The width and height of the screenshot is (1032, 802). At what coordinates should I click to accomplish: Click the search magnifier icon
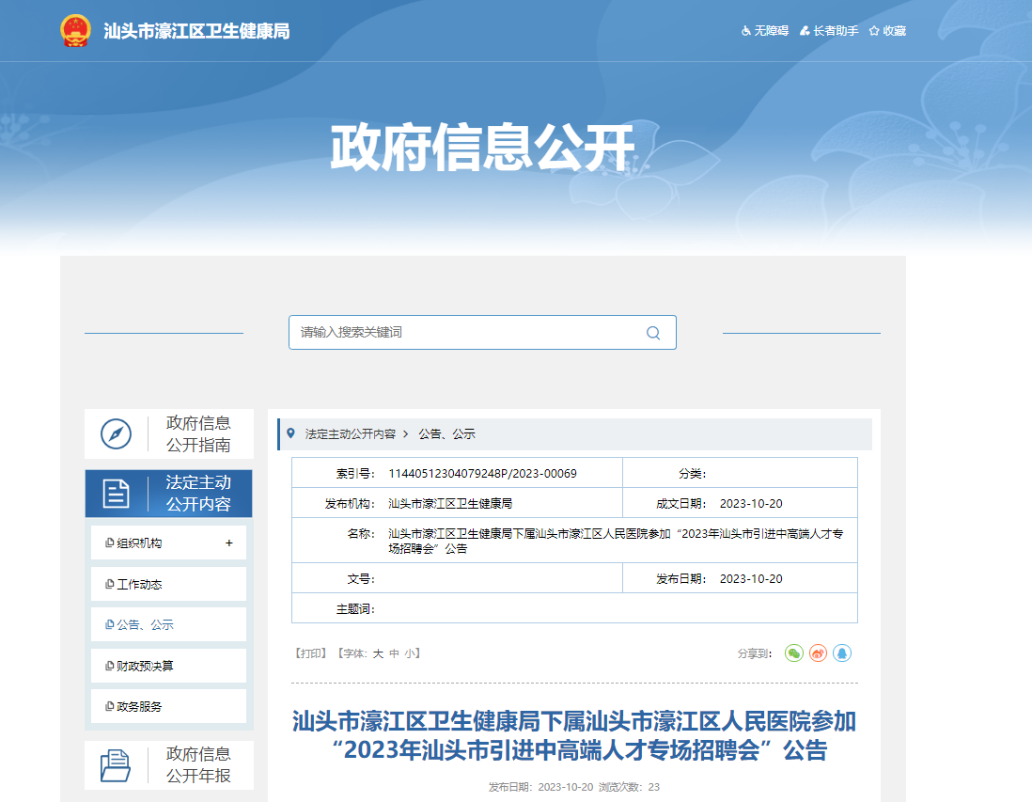653,333
